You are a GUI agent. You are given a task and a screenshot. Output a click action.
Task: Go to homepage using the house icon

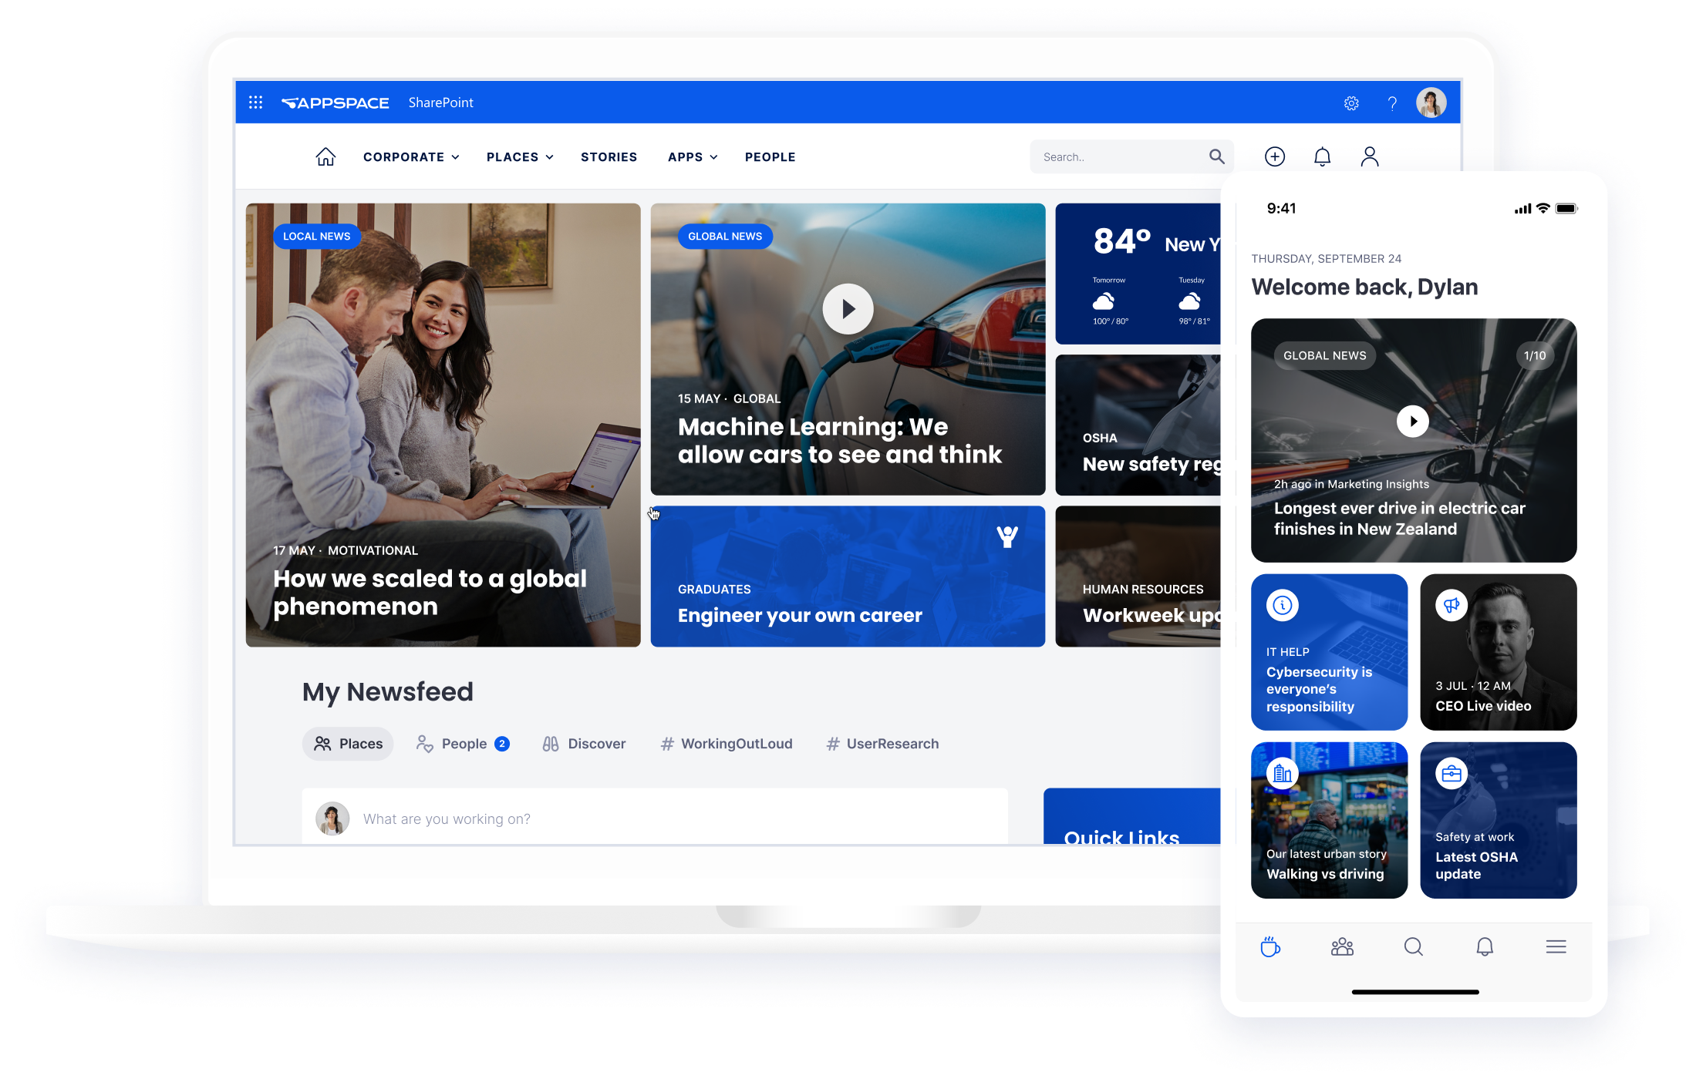pos(325,156)
